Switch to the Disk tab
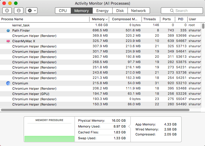This screenshot has height=146, width=205. (120, 11)
